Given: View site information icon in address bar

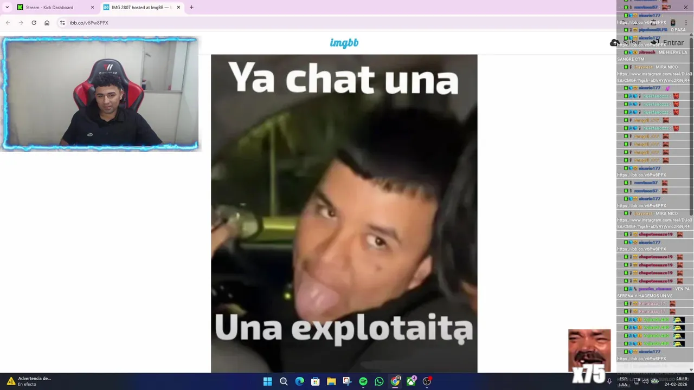Looking at the screenshot, I should [62, 23].
